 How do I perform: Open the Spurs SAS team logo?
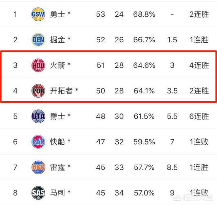[x=38, y=193]
